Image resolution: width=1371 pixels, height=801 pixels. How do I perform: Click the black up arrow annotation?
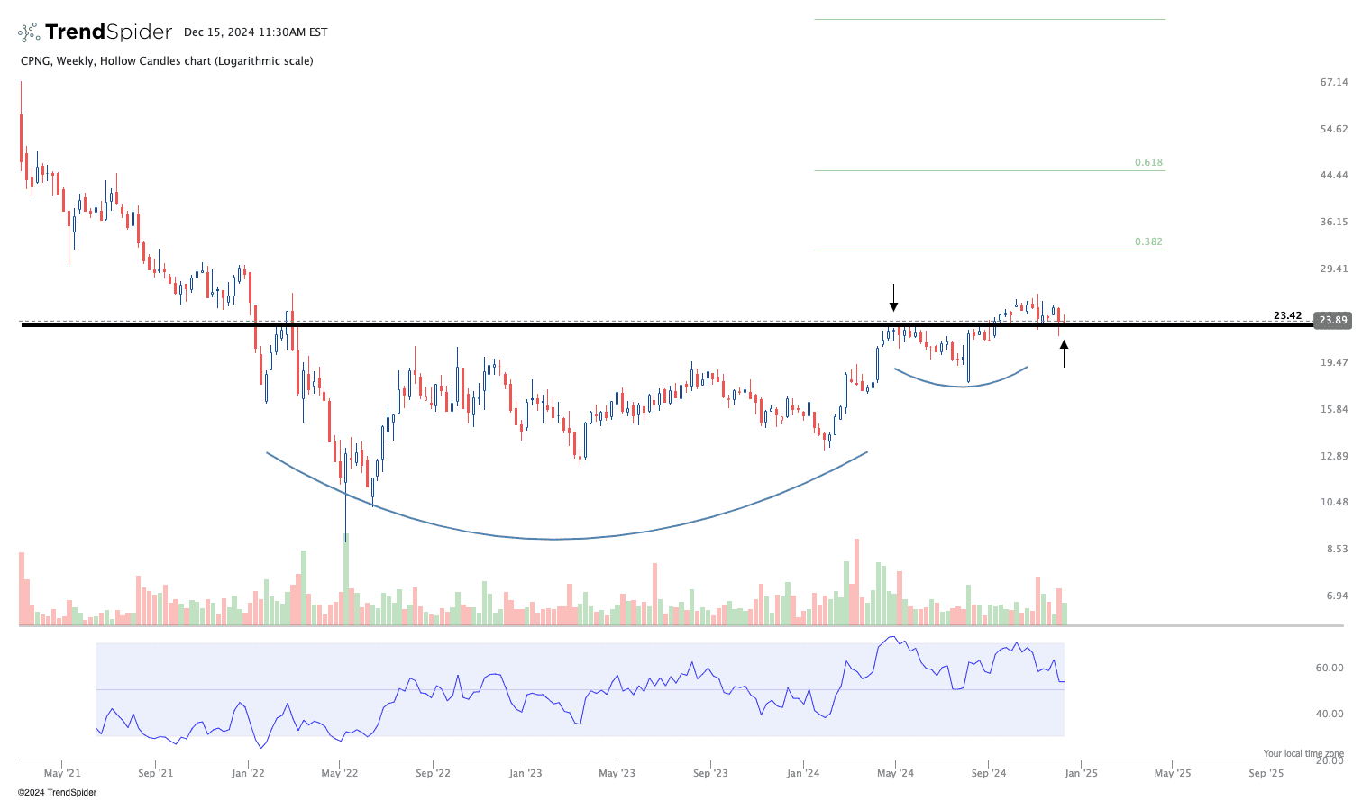click(x=1064, y=353)
